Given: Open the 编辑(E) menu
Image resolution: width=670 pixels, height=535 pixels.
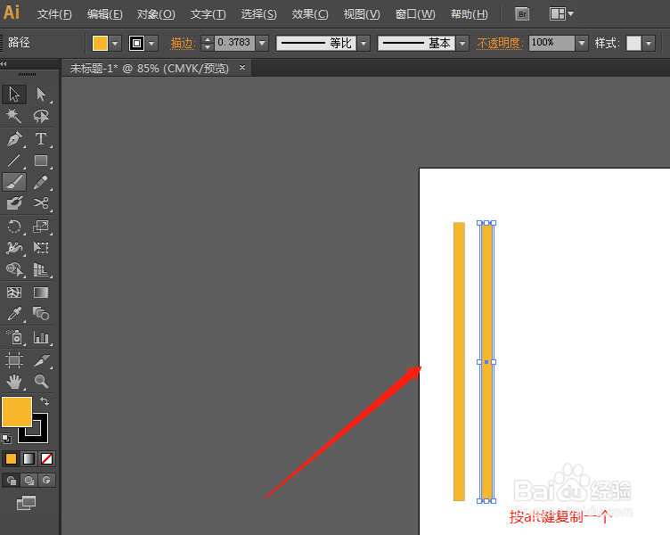Looking at the screenshot, I should [x=105, y=14].
